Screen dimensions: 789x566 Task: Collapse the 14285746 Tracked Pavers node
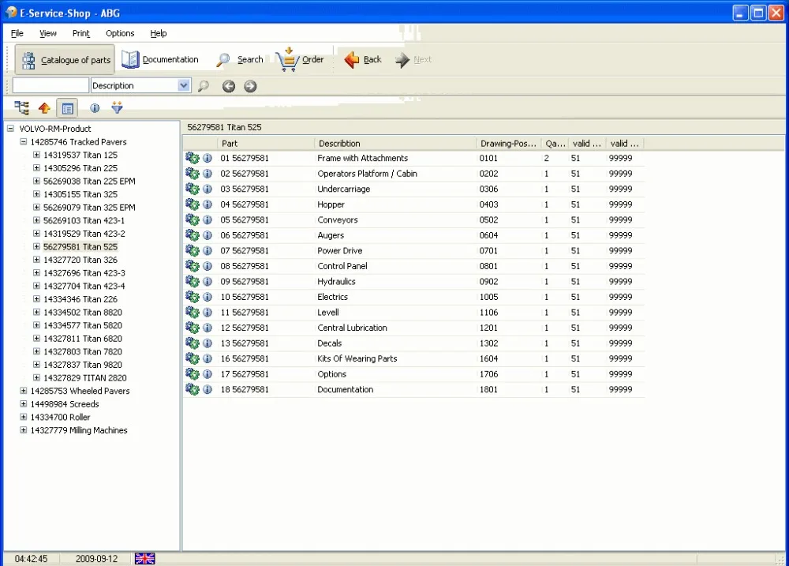[x=23, y=142]
